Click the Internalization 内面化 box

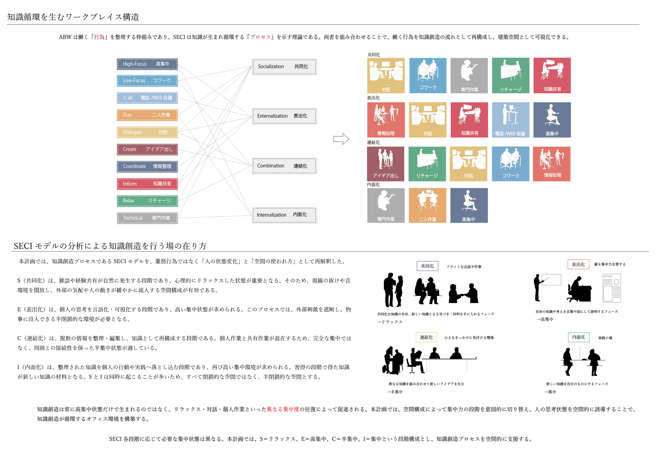[x=284, y=215]
